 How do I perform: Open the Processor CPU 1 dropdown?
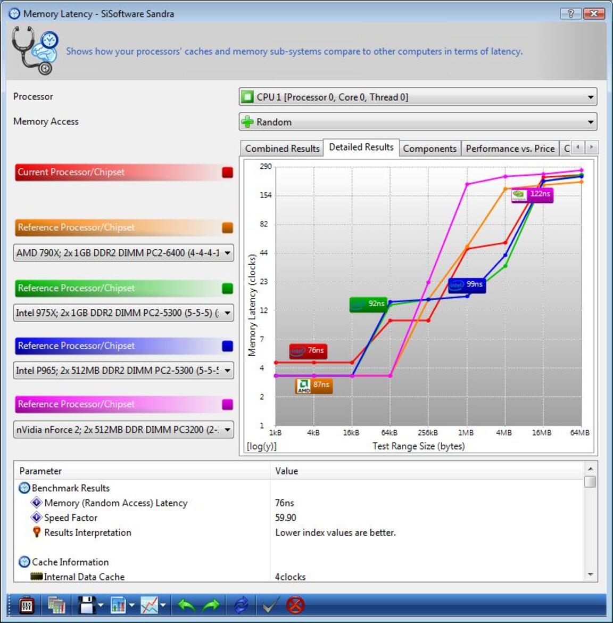418,97
